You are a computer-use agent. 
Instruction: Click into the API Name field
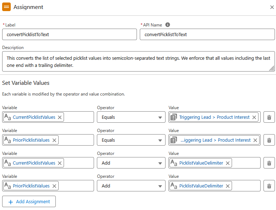[x=207, y=35]
